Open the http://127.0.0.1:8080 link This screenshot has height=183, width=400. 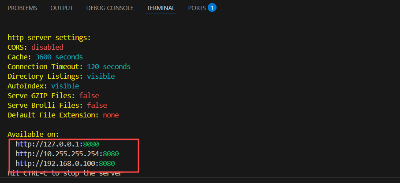[x=57, y=144]
